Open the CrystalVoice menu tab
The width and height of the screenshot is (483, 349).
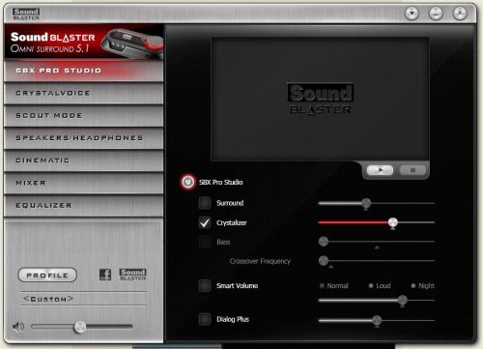[84, 93]
